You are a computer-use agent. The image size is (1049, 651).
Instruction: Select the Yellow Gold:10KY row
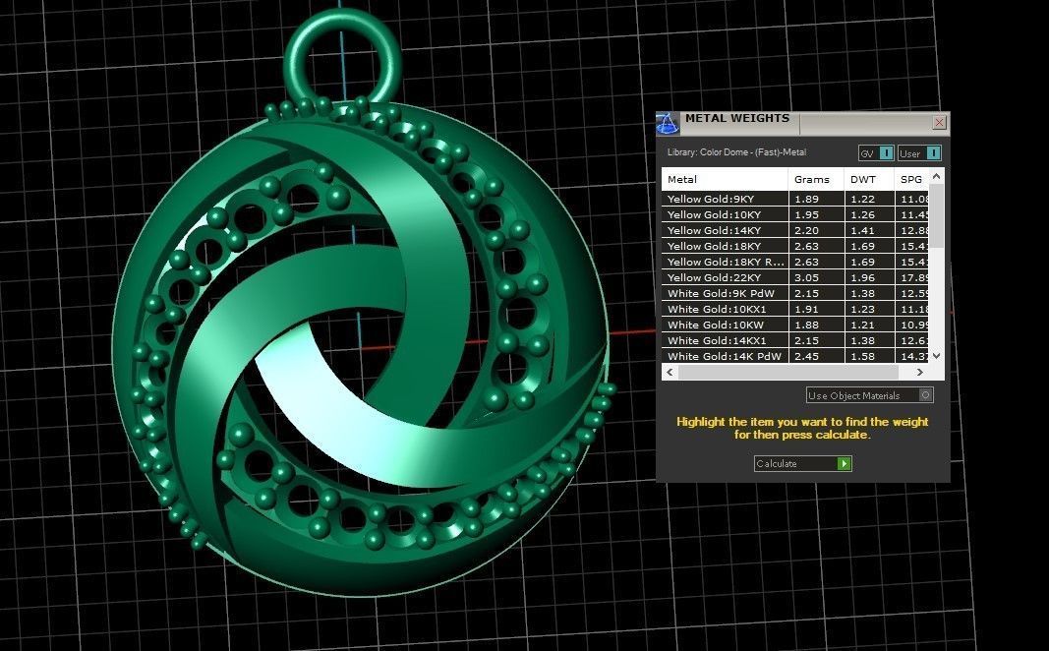tap(795, 214)
